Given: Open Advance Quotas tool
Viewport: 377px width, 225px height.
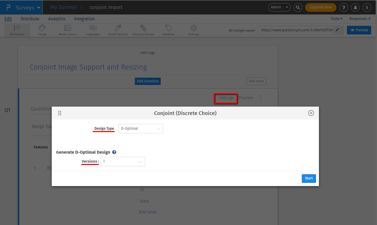Looking at the screenshot, I should click(x=143, y=28).
